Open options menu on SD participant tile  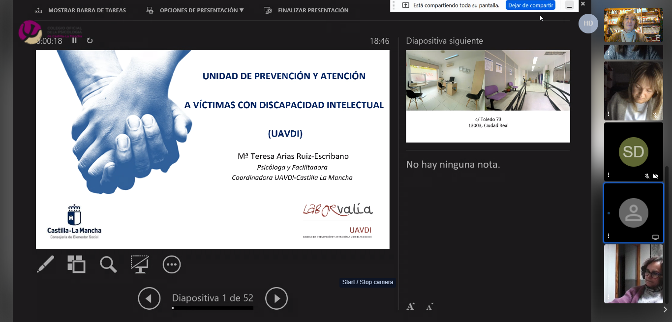pyautogui.click(x=609, y=175)
